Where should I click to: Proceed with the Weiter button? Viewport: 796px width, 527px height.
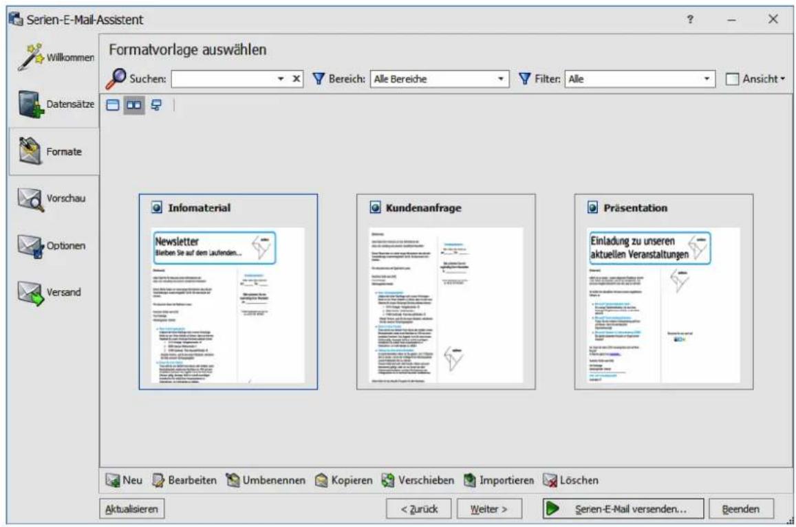[x=489, y=508]
